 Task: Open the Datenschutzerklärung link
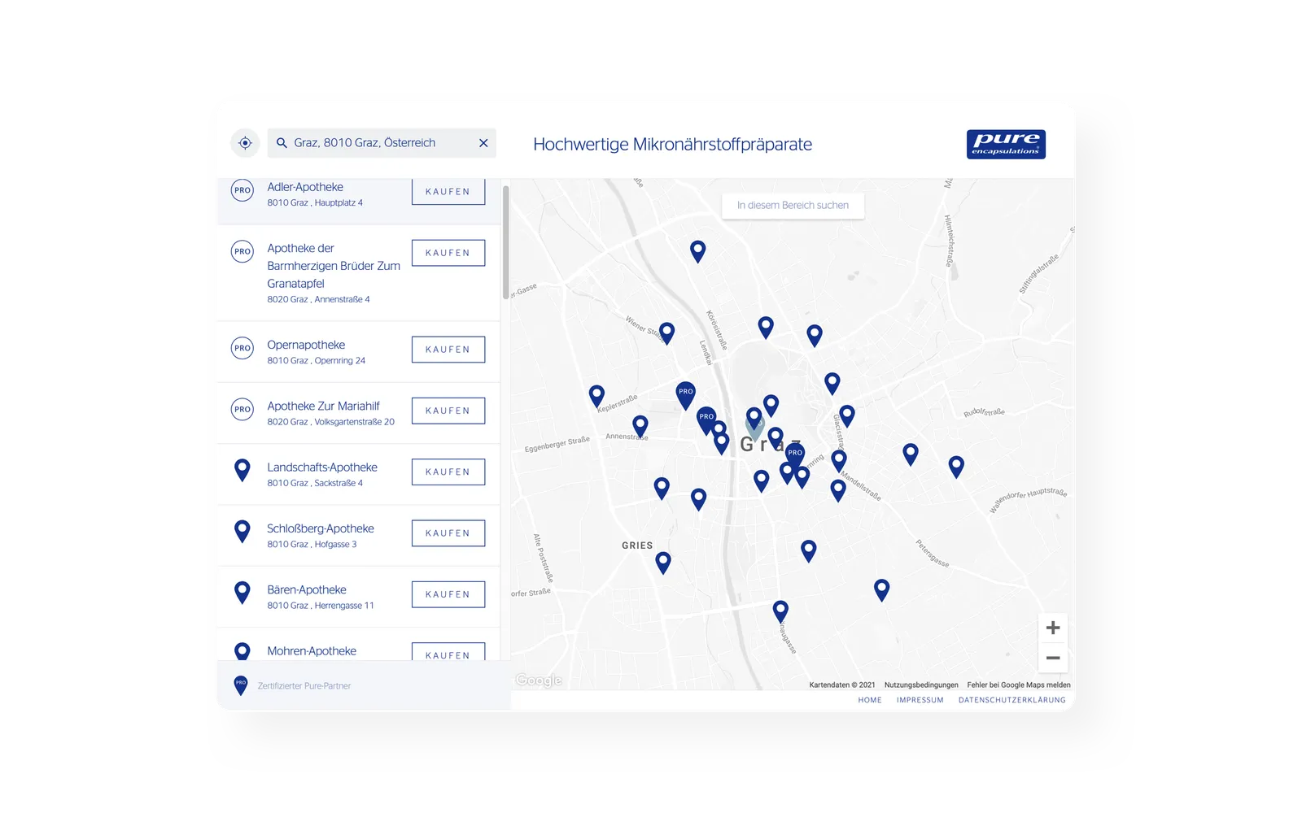[x=1011, y=700]
